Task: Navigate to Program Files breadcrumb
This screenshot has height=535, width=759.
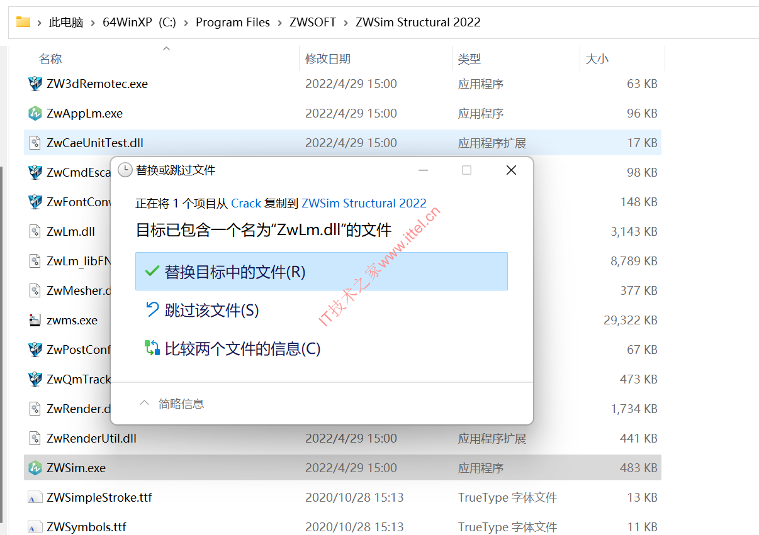Action: 233,23
